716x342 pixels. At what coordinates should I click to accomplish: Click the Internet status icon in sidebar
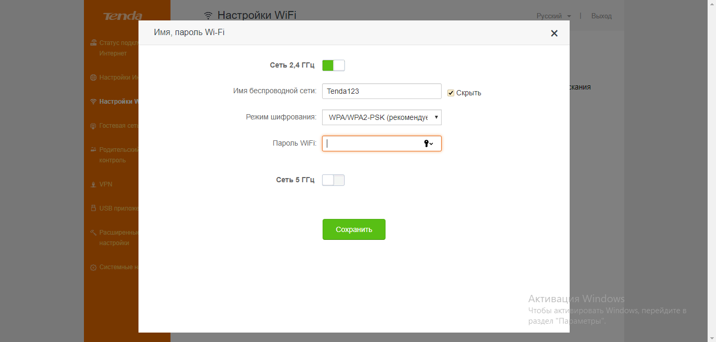point(93,43)
